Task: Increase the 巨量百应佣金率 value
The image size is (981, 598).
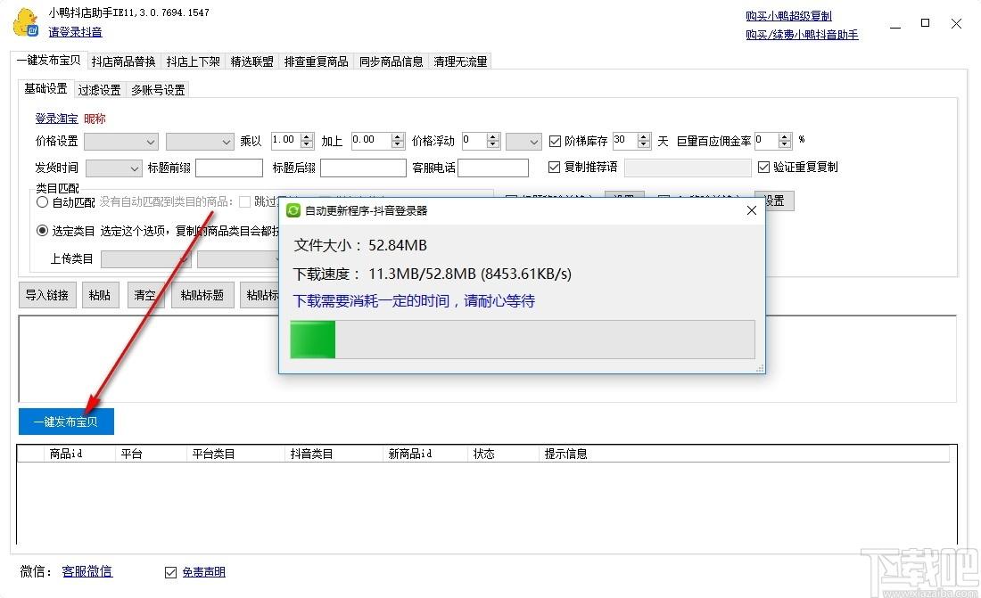Action: coord(785,137)
